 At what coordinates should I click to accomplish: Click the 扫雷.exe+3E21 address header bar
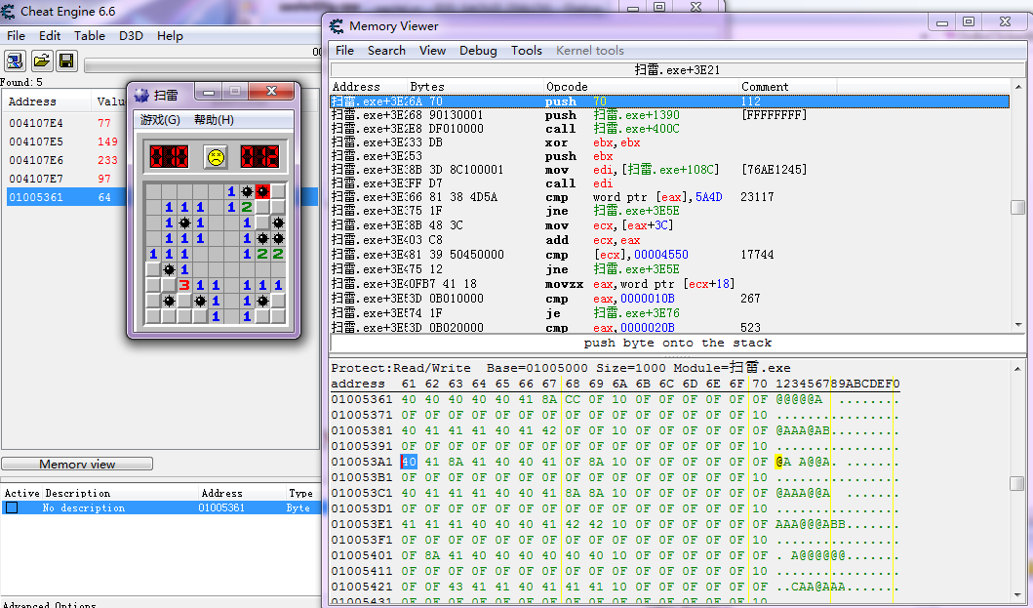pyautogui.click(x=677, y=70)
